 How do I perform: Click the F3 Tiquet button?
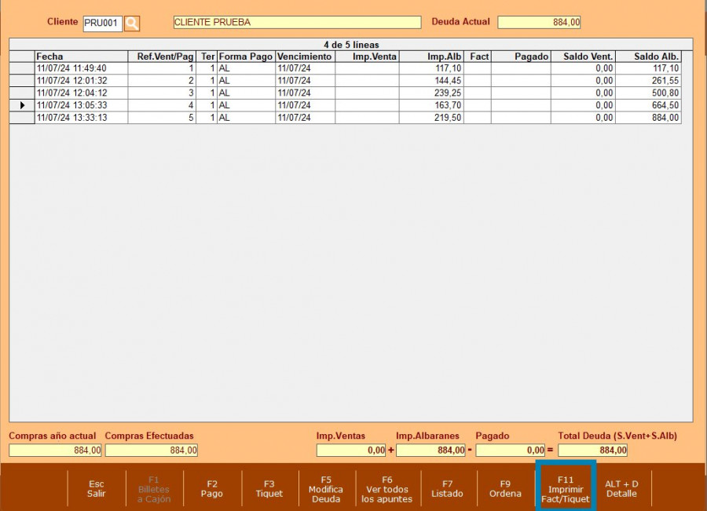(x=269, y=489)
